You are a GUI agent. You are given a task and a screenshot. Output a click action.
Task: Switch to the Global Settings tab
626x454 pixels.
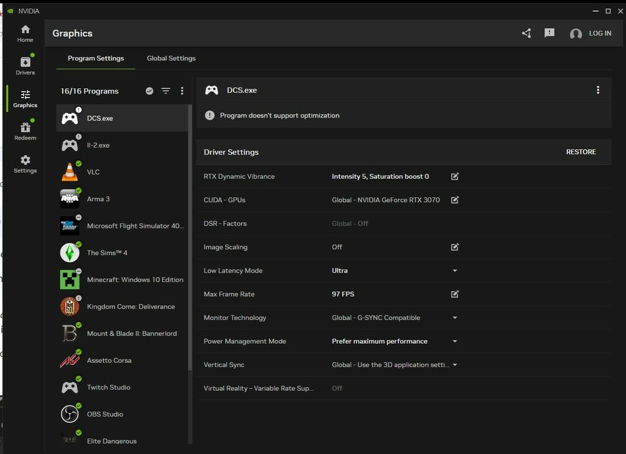point(171,58)
